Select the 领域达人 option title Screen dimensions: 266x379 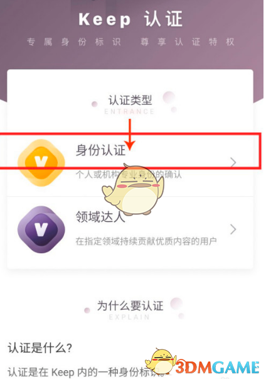click(100, 217)
